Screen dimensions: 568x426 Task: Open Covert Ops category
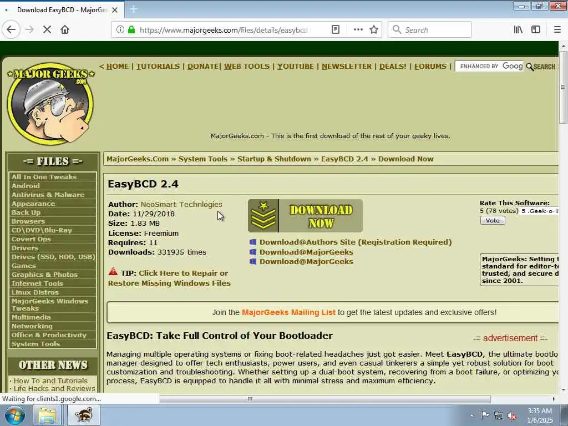point(31,239)
